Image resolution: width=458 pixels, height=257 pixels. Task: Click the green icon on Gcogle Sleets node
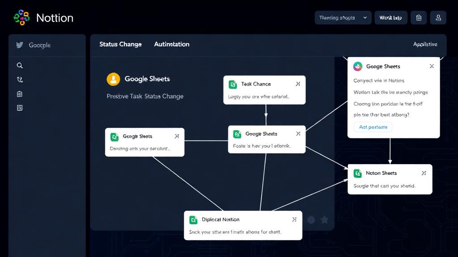click(114, 137)
